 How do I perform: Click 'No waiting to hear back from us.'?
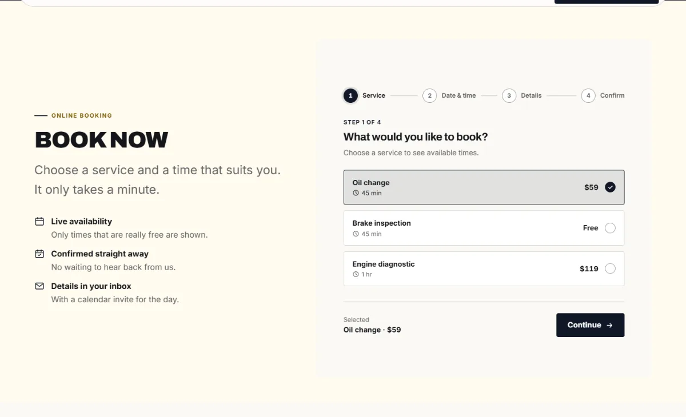113,267
